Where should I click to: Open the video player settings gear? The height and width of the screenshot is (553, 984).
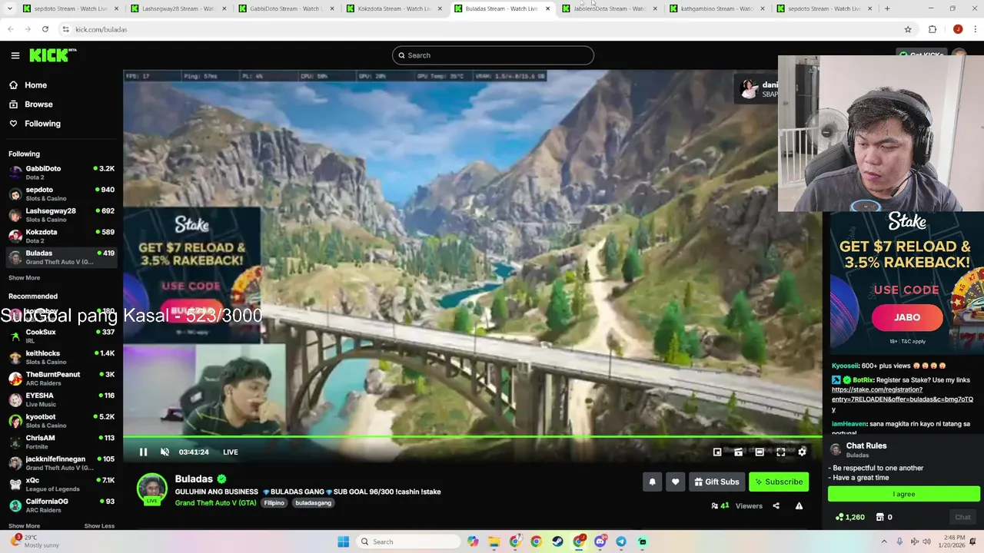point(802,452)
